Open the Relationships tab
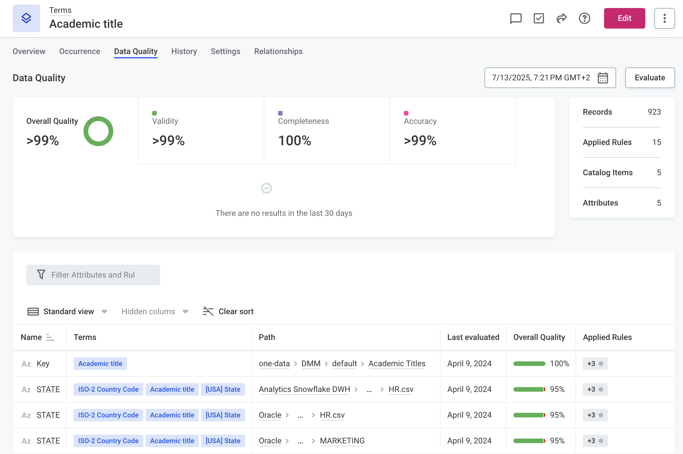Screen dimensions: 683x454 (x=278, y=51)
